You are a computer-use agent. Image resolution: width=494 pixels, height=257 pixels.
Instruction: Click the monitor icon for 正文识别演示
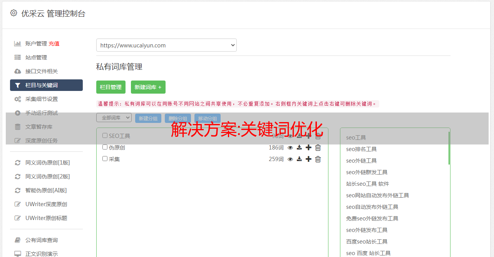click(18, 254)
